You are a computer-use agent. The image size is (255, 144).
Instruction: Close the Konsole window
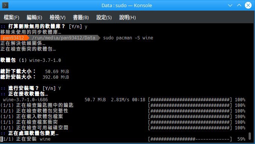(x=248, y=5)
